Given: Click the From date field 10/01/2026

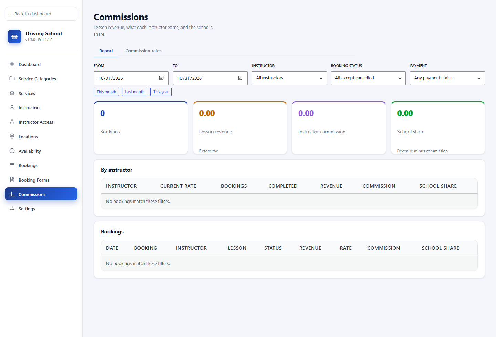Looking at the screenshot, I should tap(131, 78).
